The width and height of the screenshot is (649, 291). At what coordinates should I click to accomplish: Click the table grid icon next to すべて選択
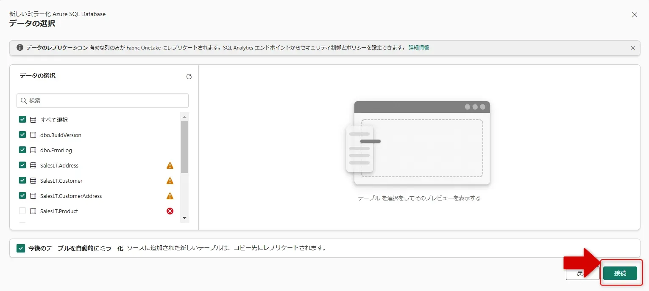[33, 119]
